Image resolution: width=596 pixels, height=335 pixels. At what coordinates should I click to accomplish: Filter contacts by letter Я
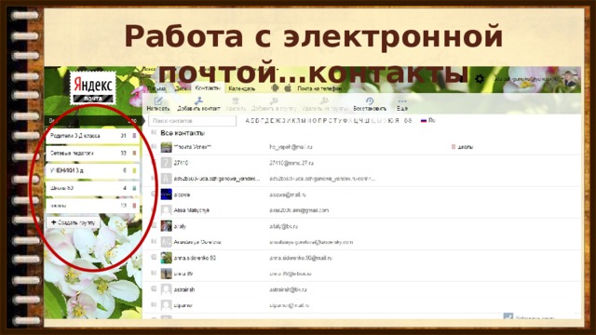397,120
